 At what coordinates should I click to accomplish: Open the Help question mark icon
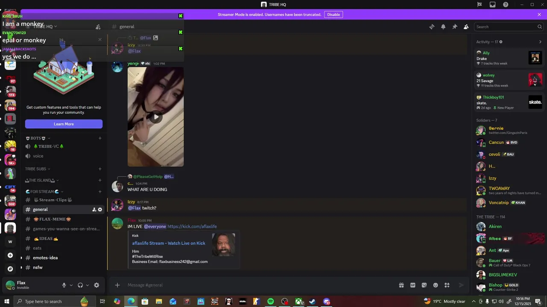tap(506, 5)
